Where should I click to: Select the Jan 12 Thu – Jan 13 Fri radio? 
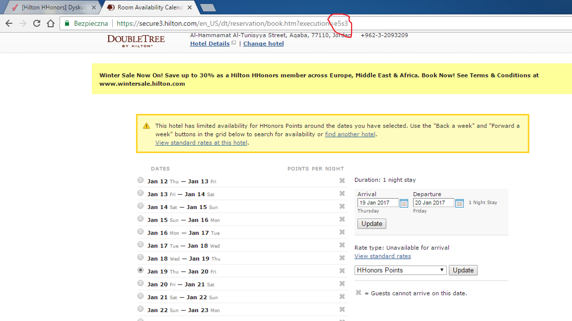[140, 180]
